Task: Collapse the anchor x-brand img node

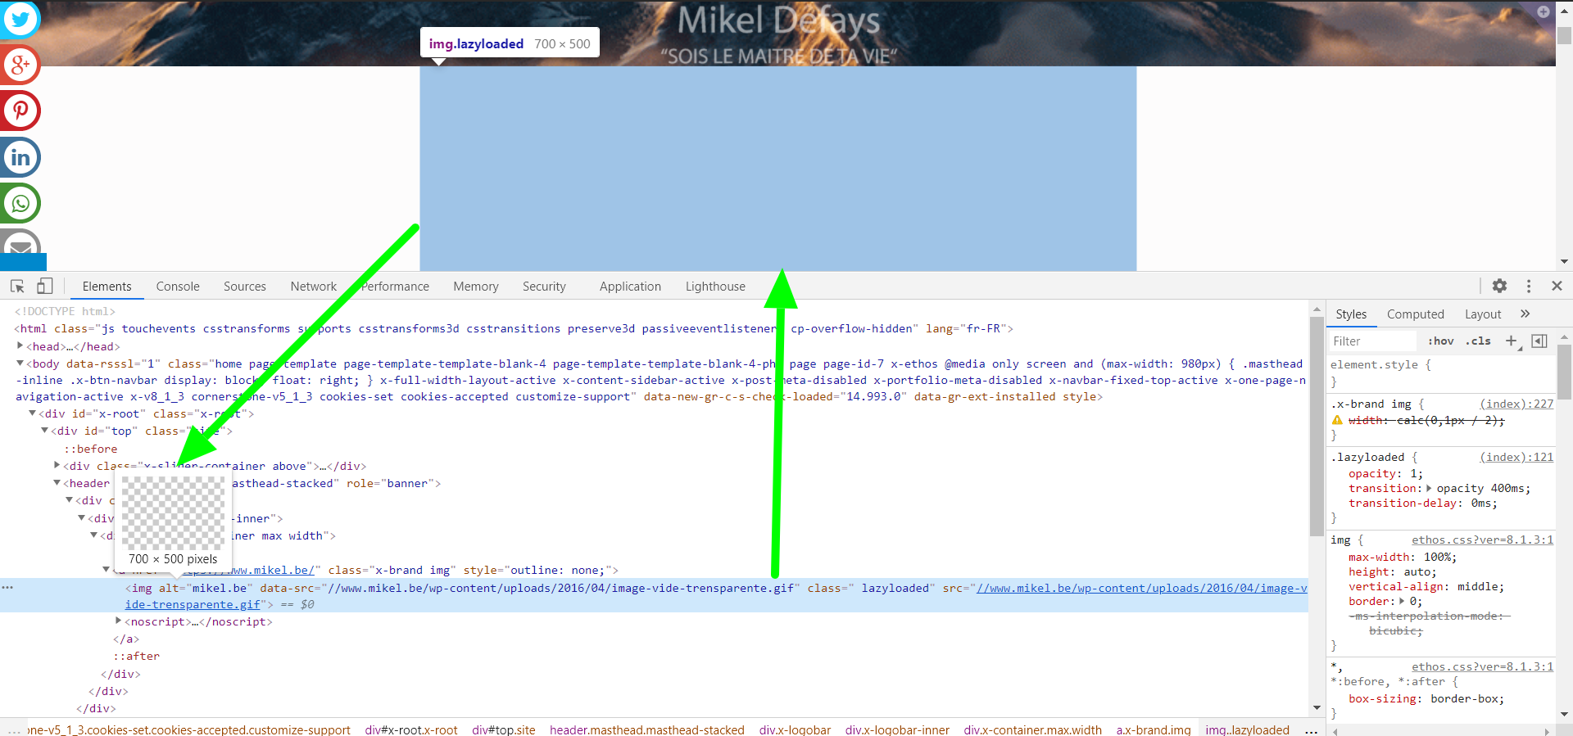Action: pyautogui.click(x=107, y=569)
